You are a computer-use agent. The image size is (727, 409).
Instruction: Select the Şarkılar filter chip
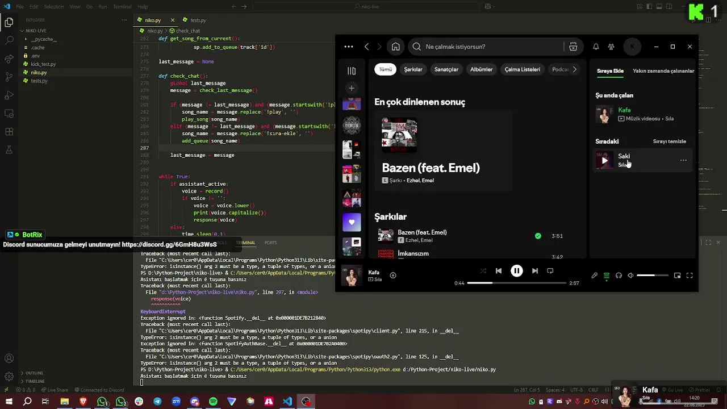[413, 69]
